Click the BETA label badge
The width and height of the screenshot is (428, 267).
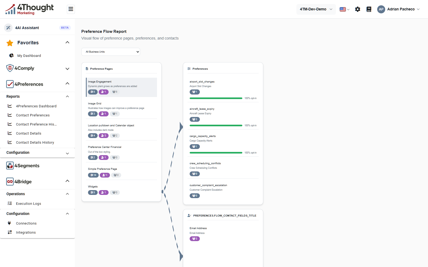(x=65, y=28)
